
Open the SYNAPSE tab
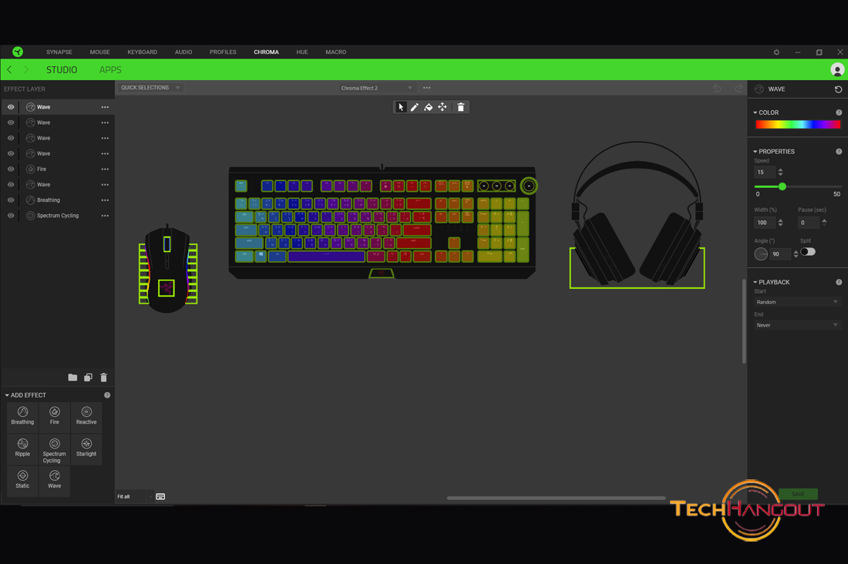(59, 52)
